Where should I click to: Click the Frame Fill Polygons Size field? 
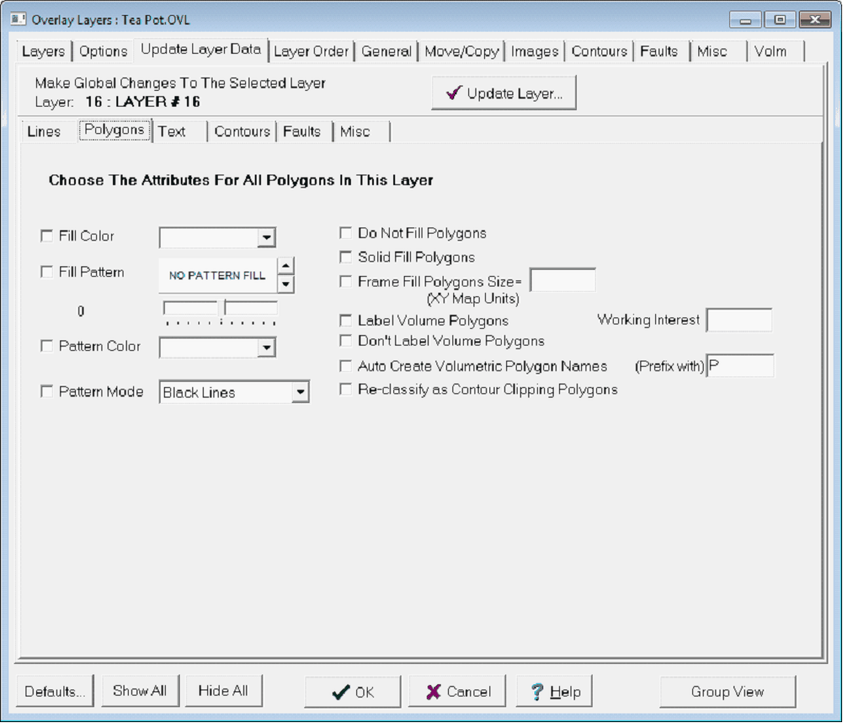562,281
